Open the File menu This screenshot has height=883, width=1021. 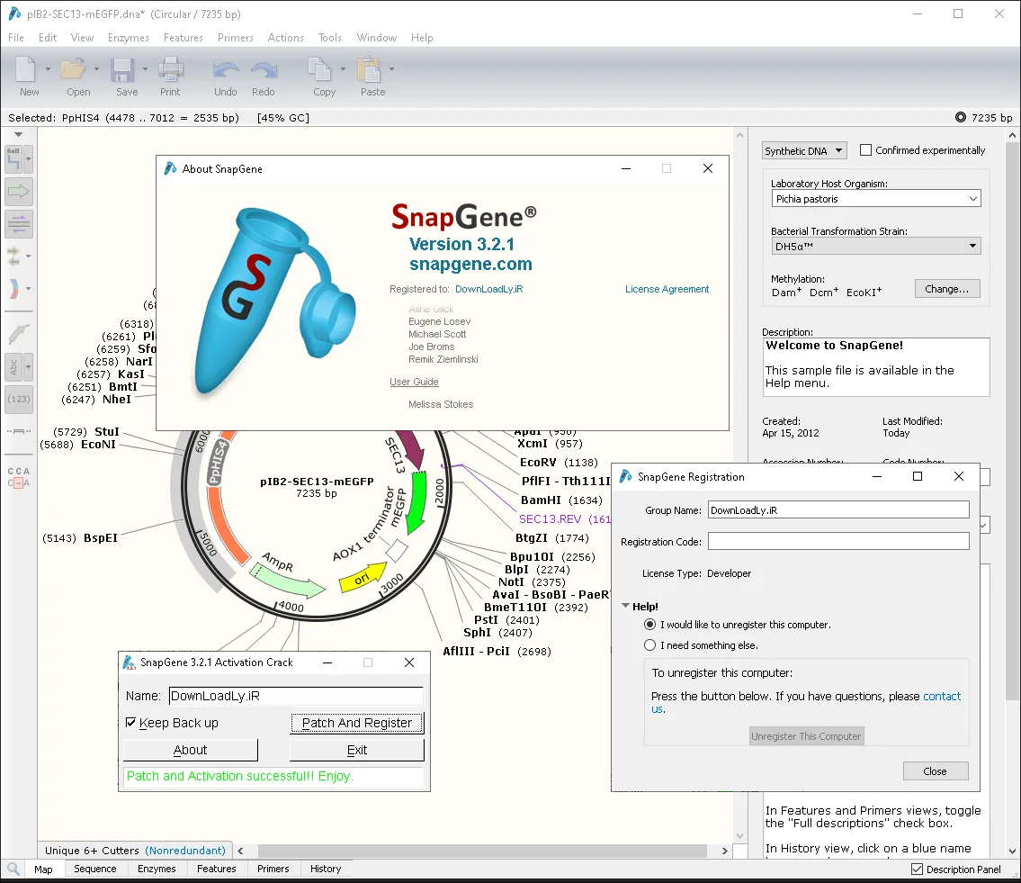click(x=16, y=38)
